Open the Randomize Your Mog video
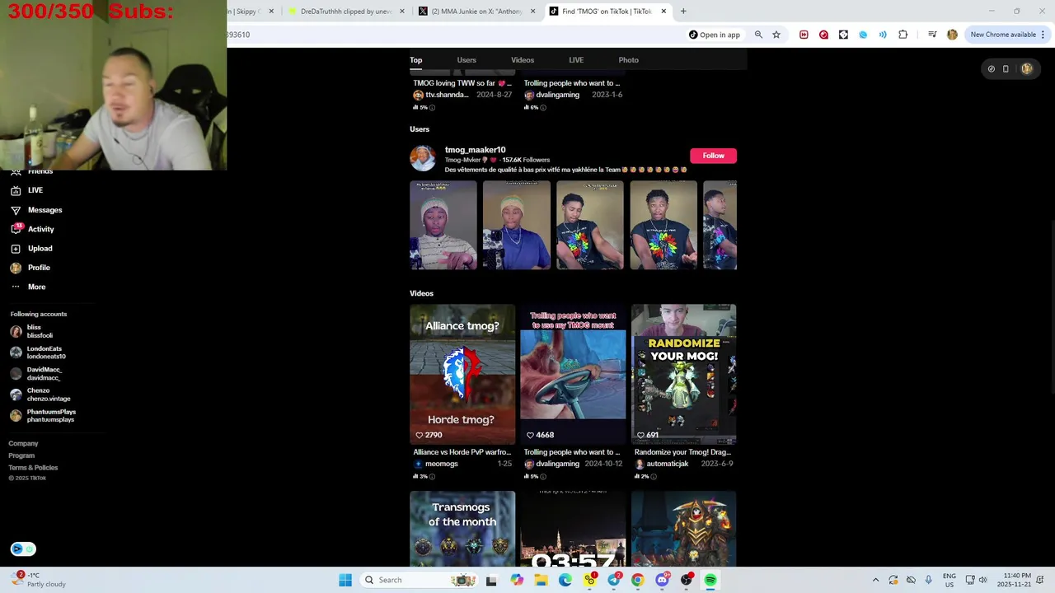The image size is (1055, 593). click(683, 375)
